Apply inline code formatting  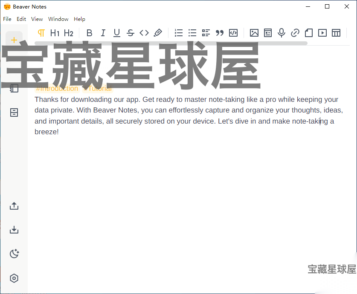tap(144, 33)
